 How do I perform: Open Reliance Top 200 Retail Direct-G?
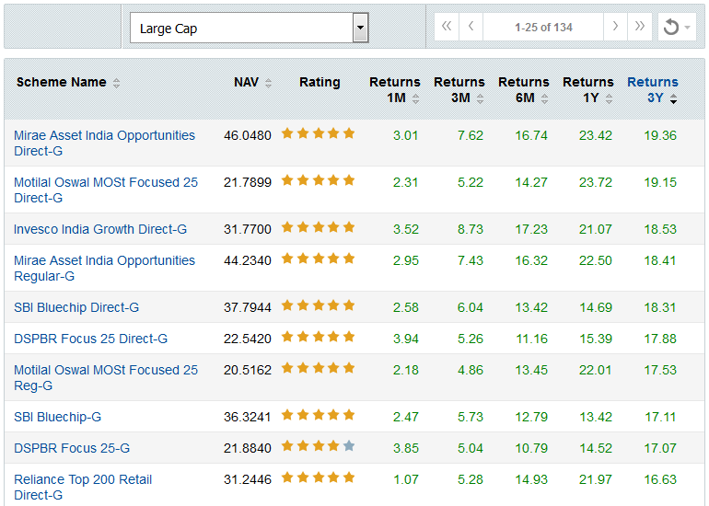click(83, 487)
